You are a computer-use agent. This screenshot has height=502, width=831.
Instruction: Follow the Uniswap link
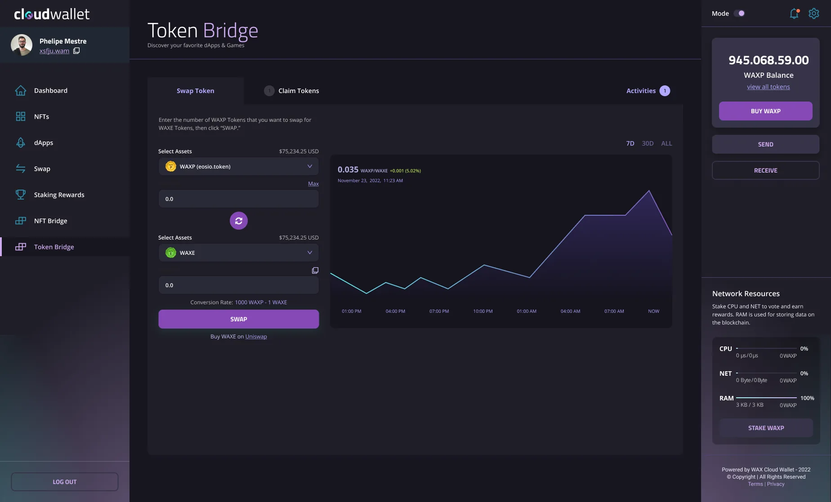[256, 337]
